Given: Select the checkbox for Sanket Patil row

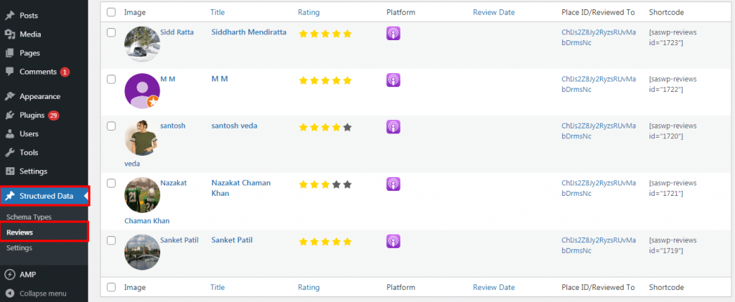Looking at the screenshot, I should (x=111, y=240).
